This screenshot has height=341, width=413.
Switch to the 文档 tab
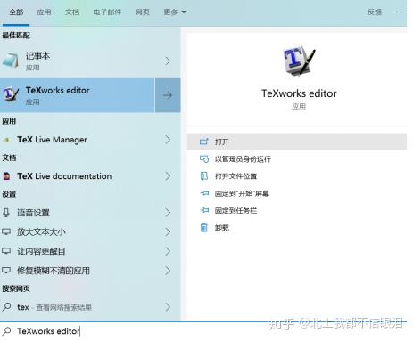click(72, 12)
